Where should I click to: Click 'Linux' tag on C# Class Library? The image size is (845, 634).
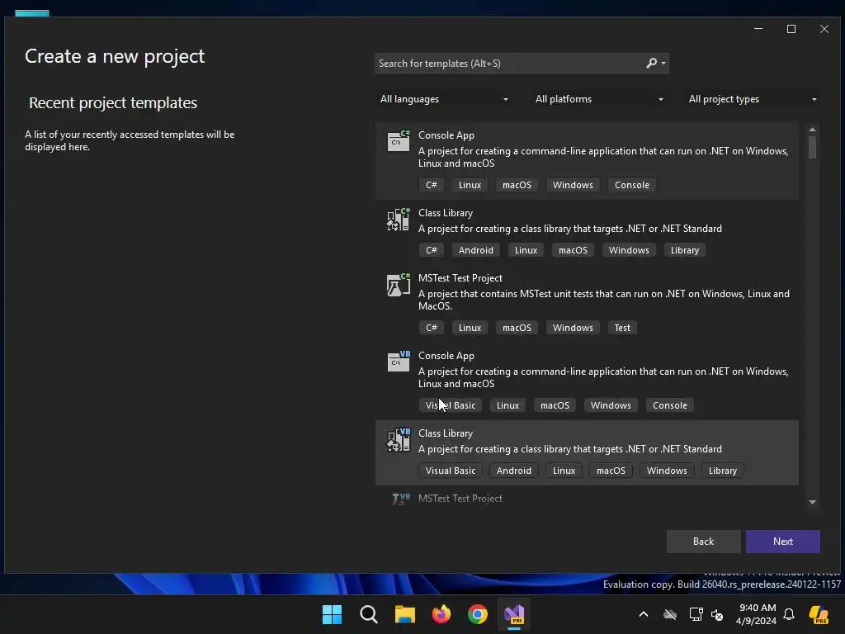pos(526,250)
